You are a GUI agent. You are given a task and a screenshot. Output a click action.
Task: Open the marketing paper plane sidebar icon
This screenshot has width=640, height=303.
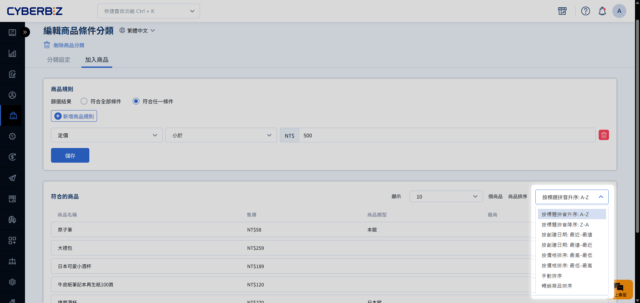[12, 178]
